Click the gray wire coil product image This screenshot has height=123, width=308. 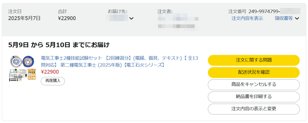[x=15, y=62]
